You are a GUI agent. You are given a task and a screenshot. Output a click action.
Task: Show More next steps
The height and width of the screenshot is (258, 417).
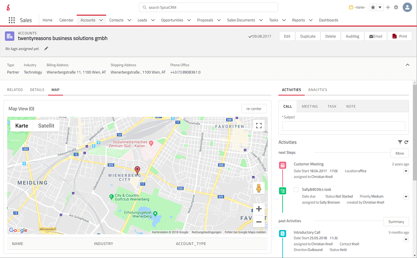400,153
